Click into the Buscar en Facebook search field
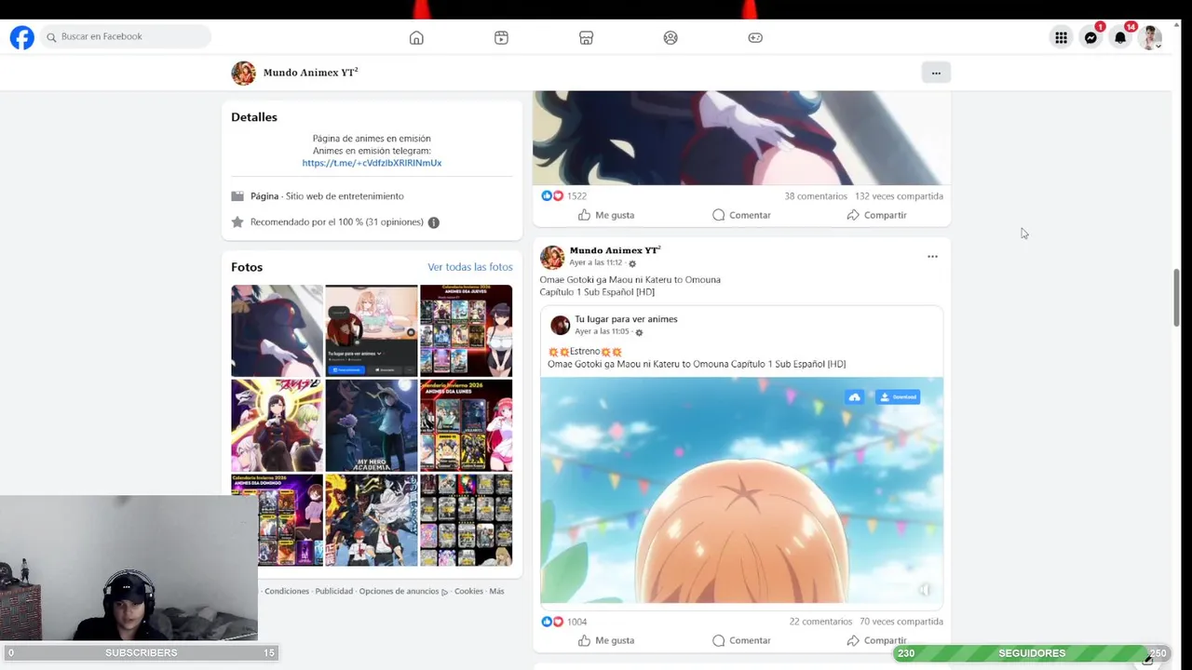Screen dimensions: 1192x670 click(126, 36)
